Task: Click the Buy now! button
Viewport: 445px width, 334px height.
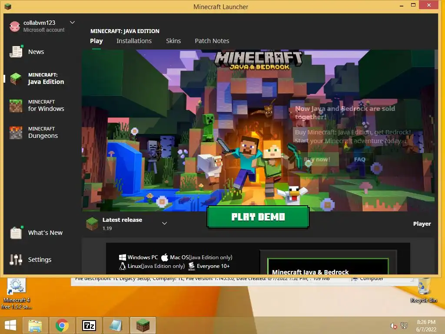Action: (x=317, y=159)
